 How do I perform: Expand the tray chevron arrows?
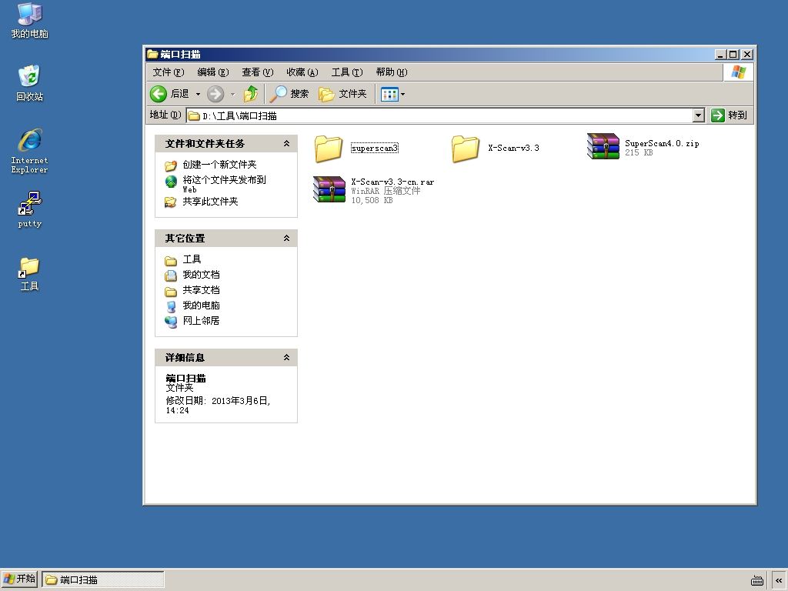(779, 580)
